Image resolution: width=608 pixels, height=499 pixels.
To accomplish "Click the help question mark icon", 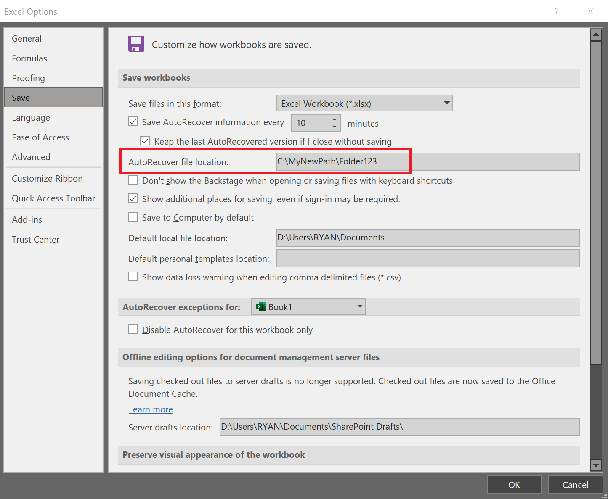I will [x=556, y=11].
